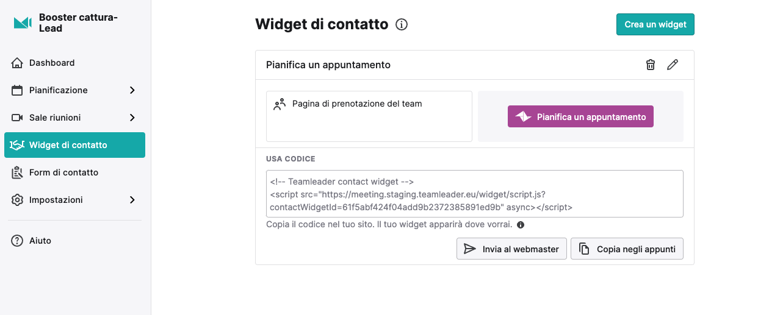Click the purple Pianifica un appuntamento preview button
This screenshot has height=315, width=758.
point(580,116)
